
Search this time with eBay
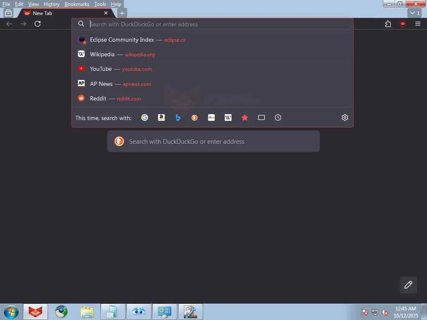(x=211, y=117)
